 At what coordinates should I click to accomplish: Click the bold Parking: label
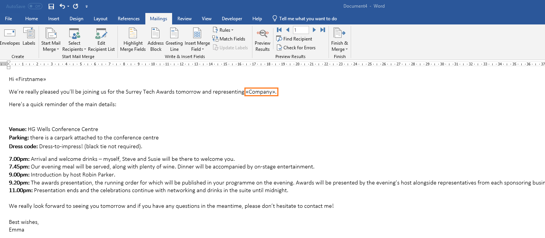19,138
